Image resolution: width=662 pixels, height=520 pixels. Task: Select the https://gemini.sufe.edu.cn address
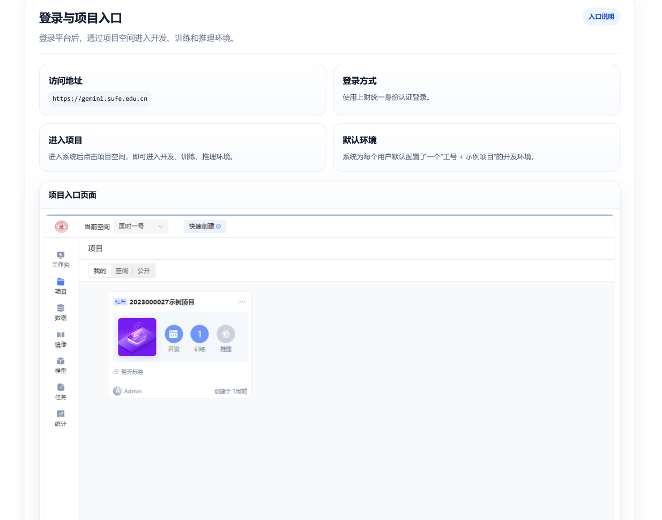[100, 99]
